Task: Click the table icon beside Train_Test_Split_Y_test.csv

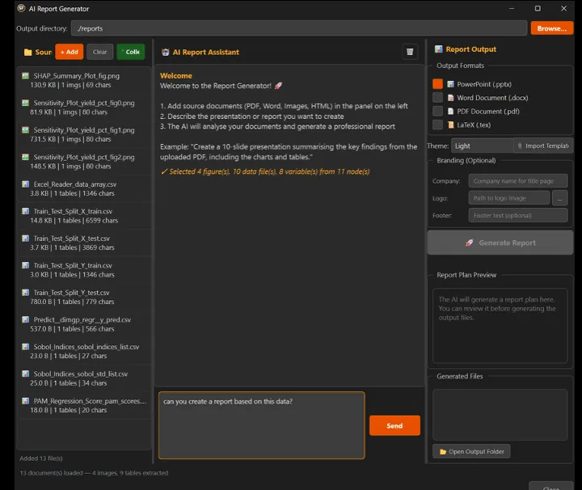Action: [25, 293]
